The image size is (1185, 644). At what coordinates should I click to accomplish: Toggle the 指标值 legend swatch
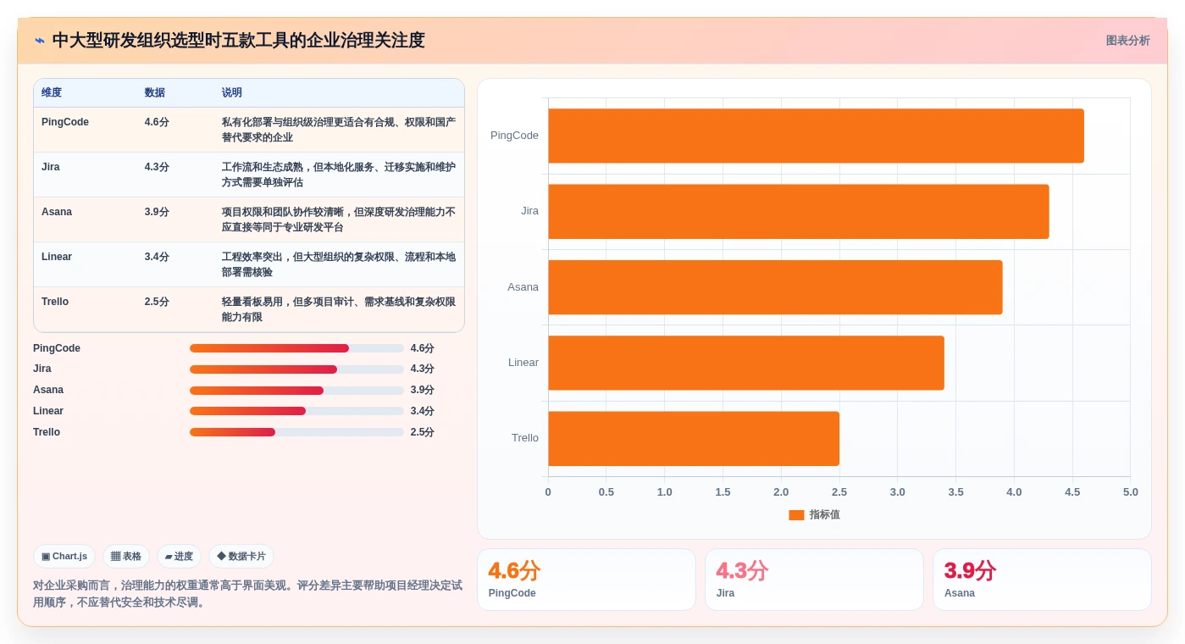coord(796,515)
